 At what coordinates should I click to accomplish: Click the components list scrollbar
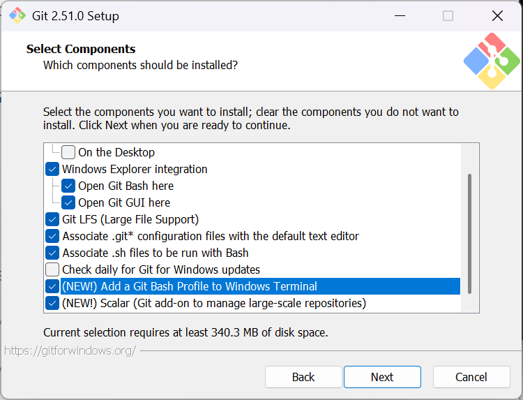click(470, 234)
